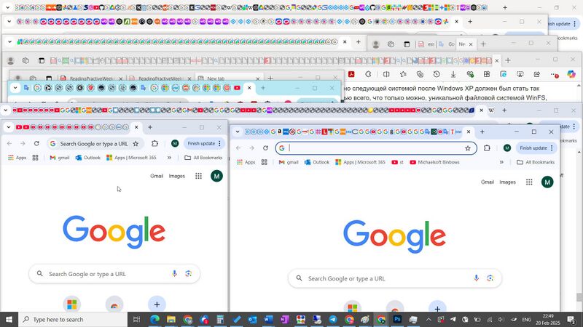This screenshot has height=327, width=583.
Task: Open Google apps grid in right Chrome window
Action: (x=529, y=182)
